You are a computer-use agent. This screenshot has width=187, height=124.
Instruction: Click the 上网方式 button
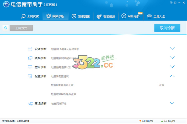point(21,28)
